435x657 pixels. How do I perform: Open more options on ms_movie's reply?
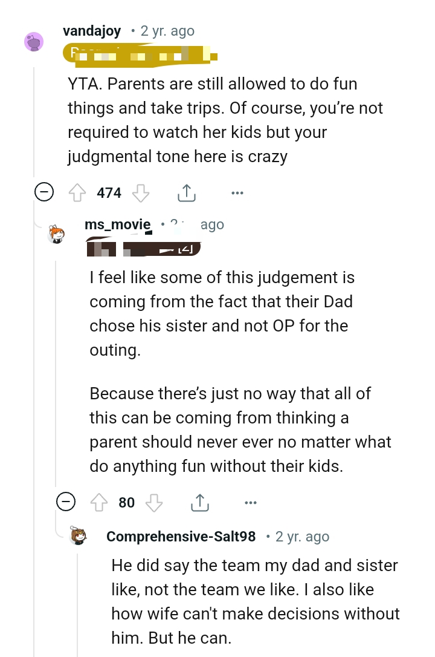[251, 502]
